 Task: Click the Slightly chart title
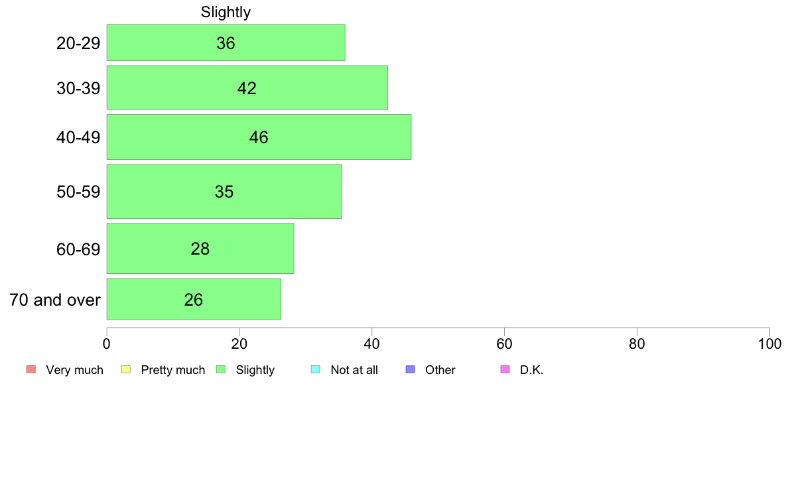(226, 12)
